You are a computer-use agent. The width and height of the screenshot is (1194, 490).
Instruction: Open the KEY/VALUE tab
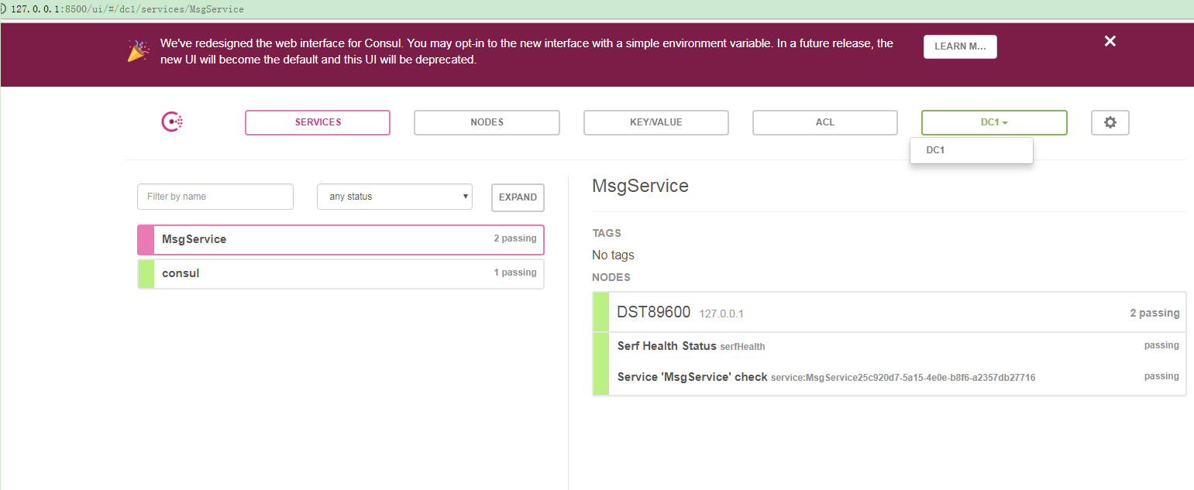pyautogui.click(x=656, y=122)
